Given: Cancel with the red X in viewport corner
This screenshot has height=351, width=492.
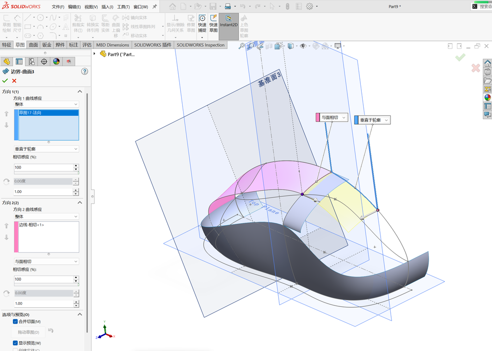Looking at the screenshot, I should click(475, 68).
